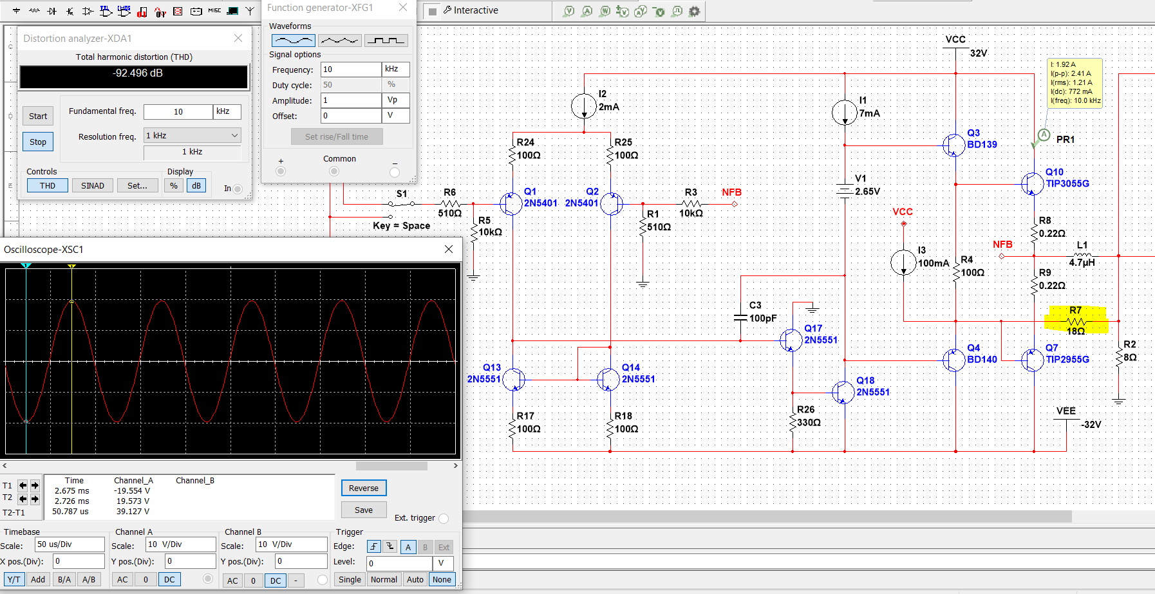Place a voltage and current probe

[x=641, y=11]
